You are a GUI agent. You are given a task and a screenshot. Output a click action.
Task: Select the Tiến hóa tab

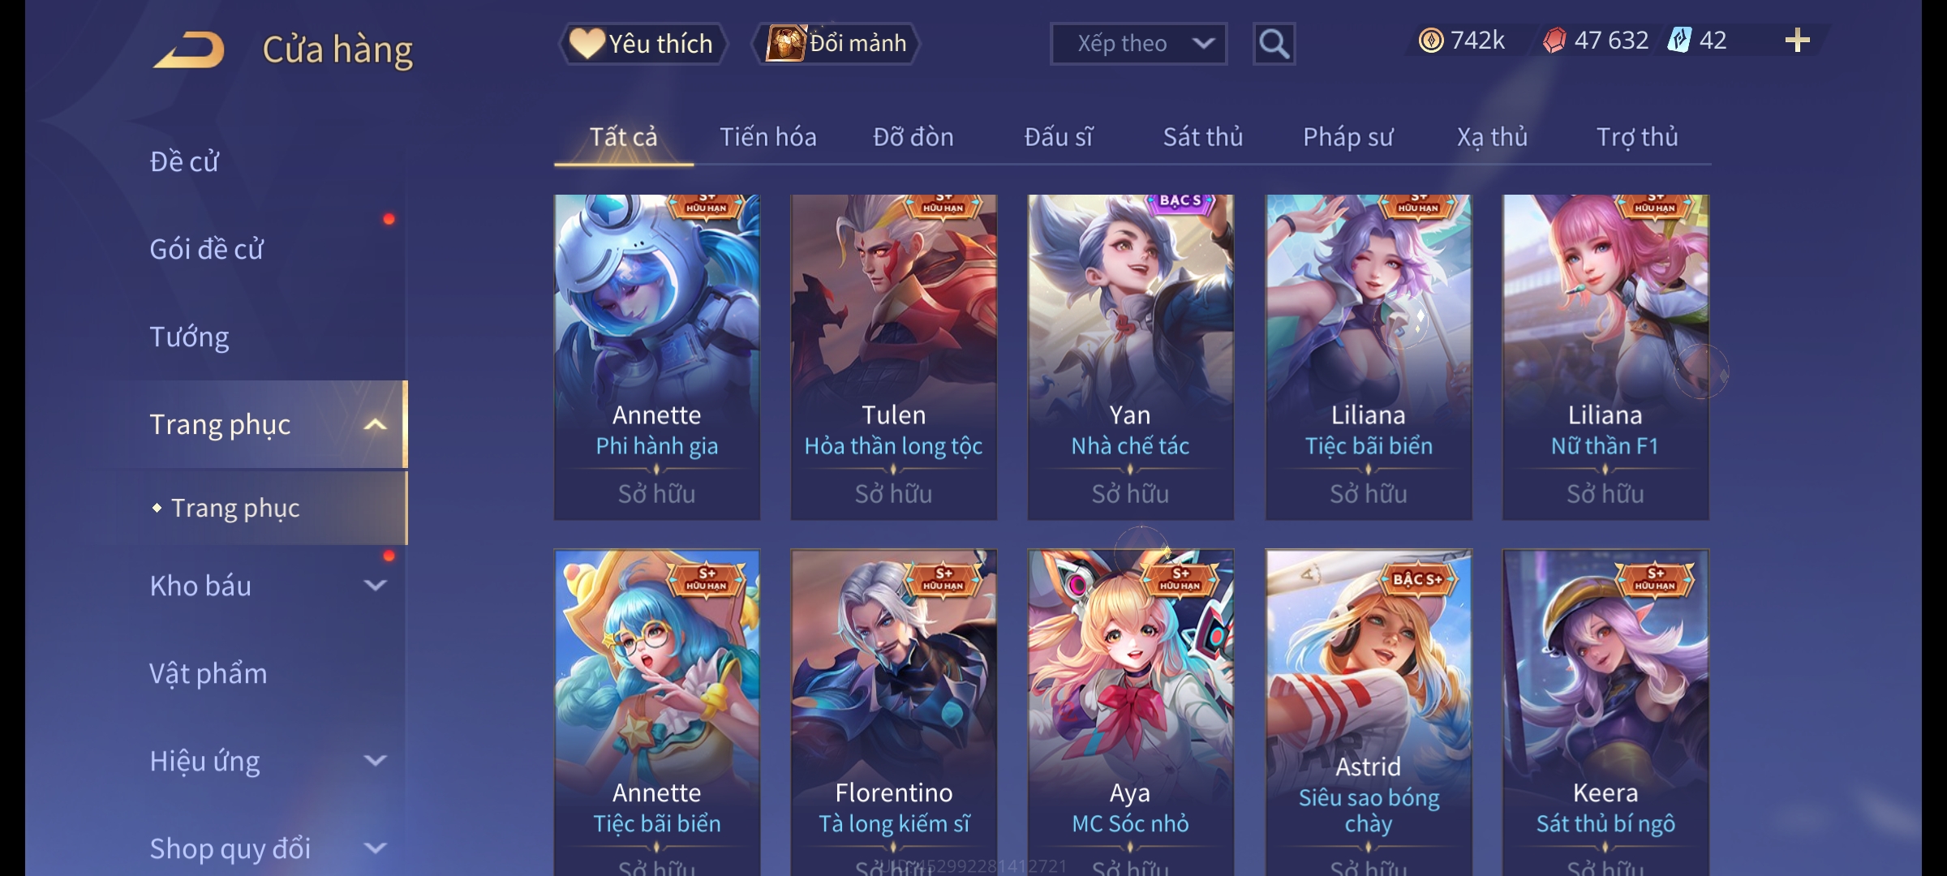[x=767, y=137]
